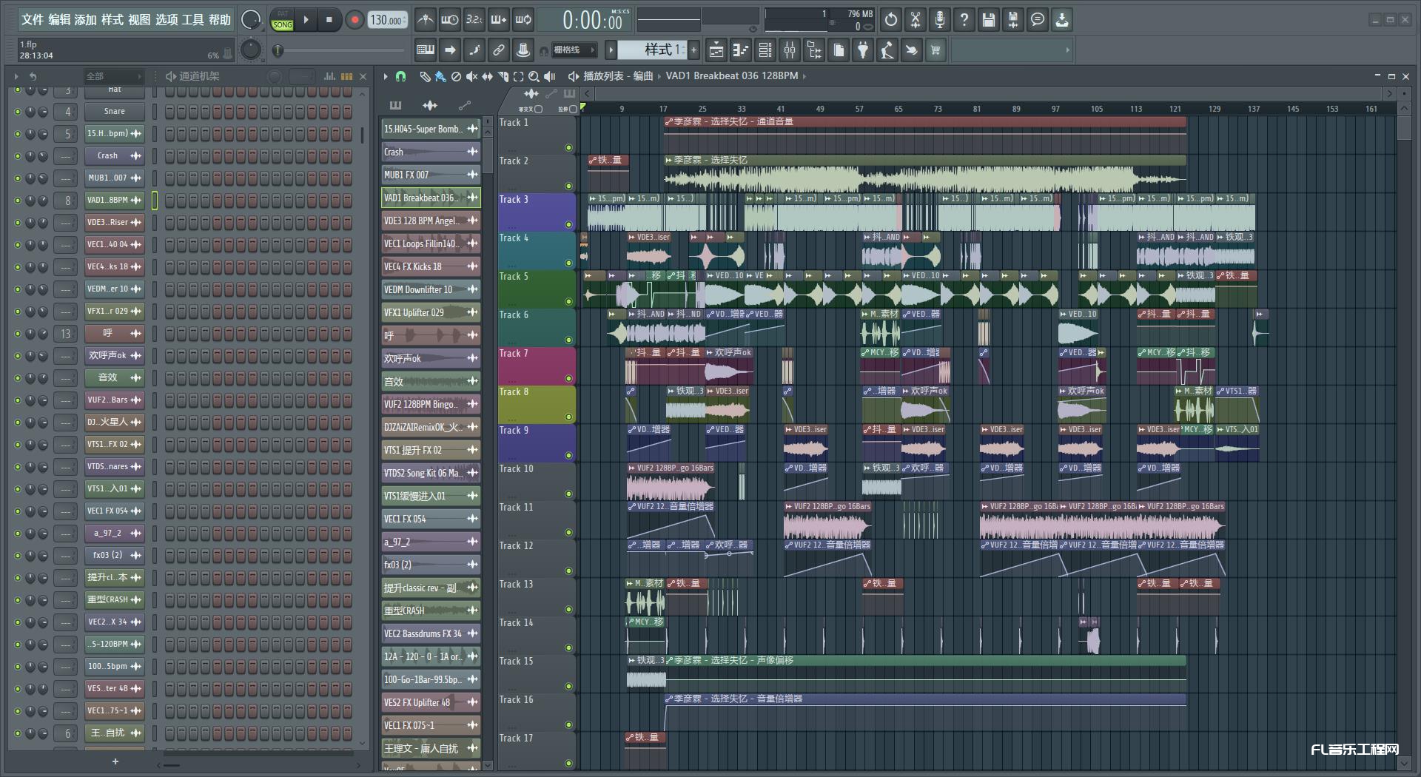Click the microphone one-click recording icon

tap(940, 20)
